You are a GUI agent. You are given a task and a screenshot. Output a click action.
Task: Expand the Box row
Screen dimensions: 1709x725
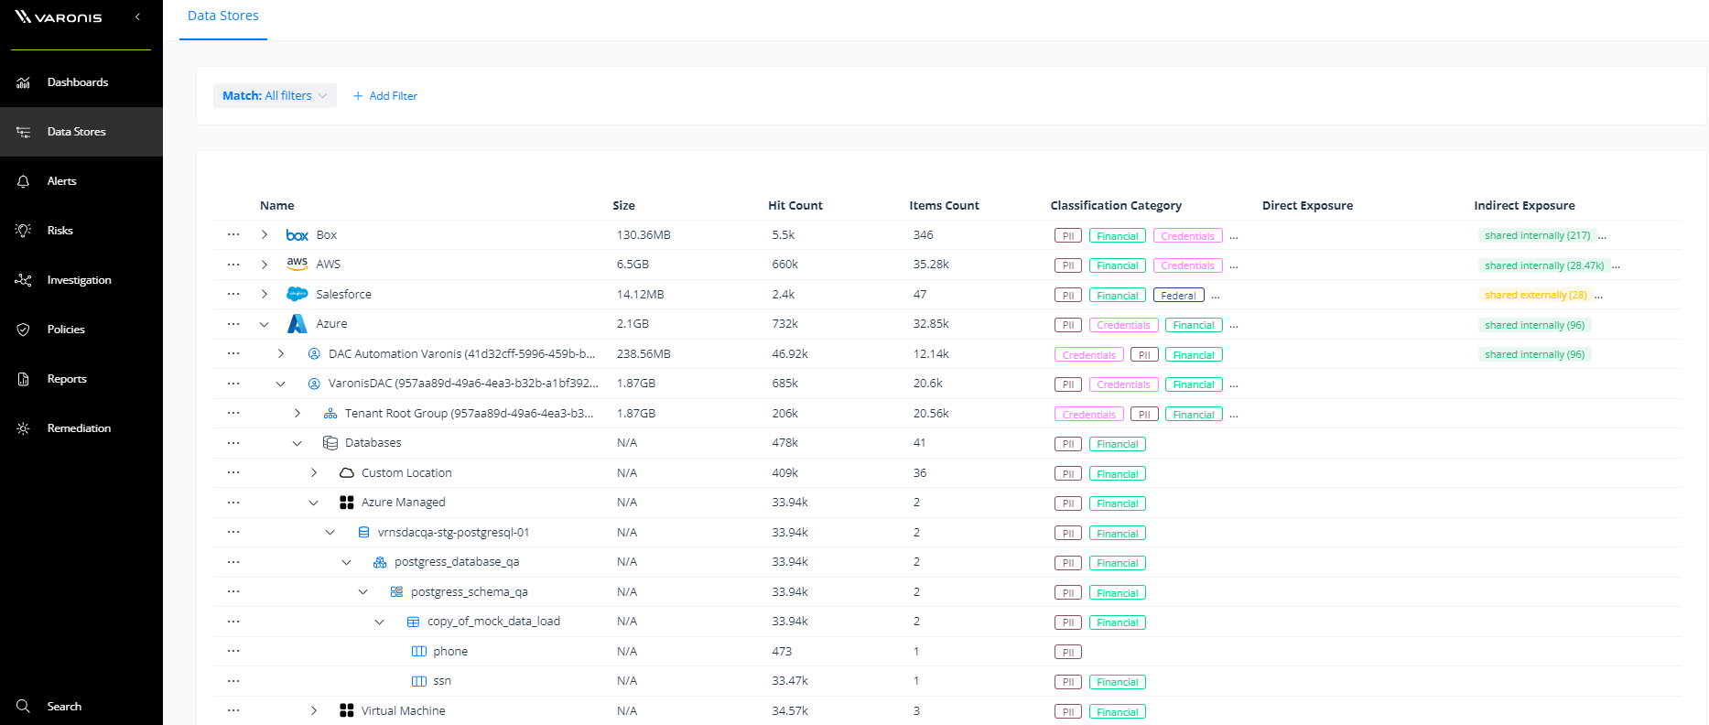click(265, 235)
